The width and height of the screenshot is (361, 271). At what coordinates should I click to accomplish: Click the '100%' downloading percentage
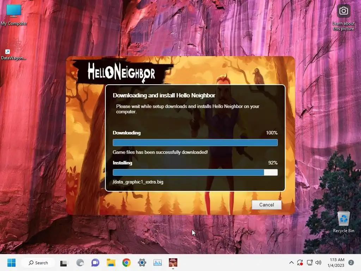click(272, 133)
